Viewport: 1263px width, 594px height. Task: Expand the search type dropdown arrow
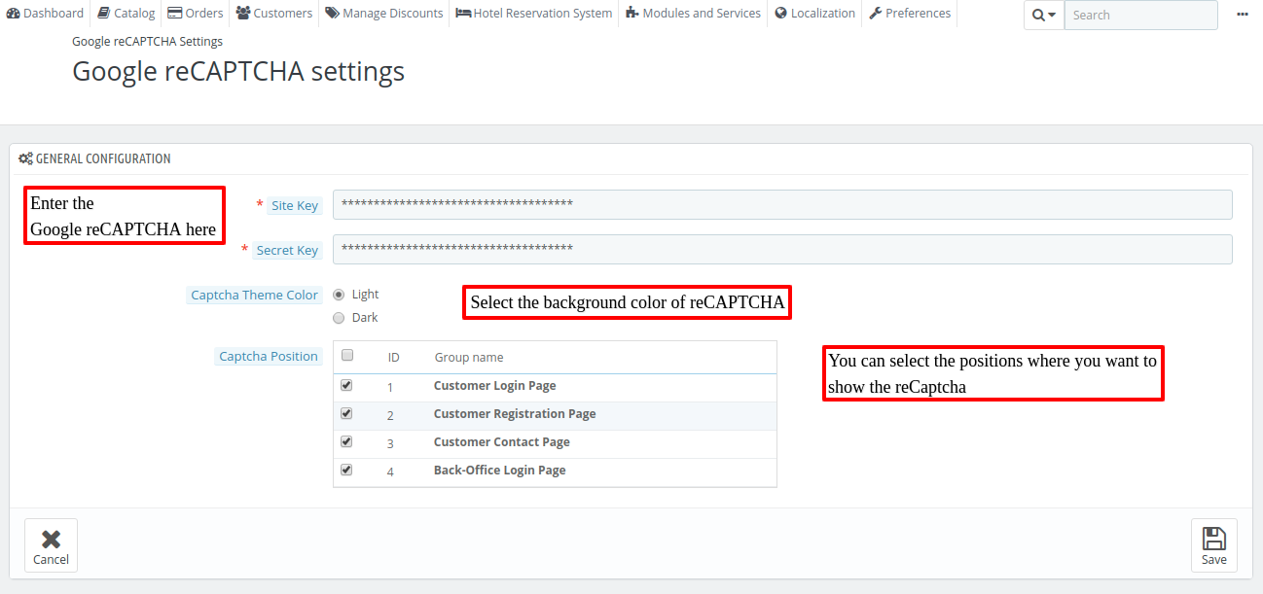[x=1052, y=16]
